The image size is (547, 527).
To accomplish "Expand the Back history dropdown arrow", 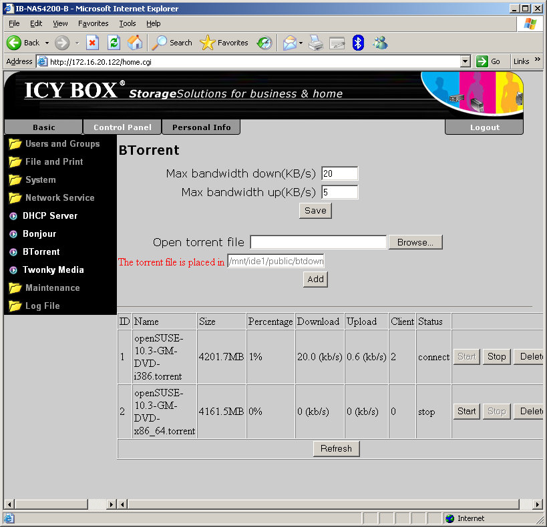I will (47, 43).
